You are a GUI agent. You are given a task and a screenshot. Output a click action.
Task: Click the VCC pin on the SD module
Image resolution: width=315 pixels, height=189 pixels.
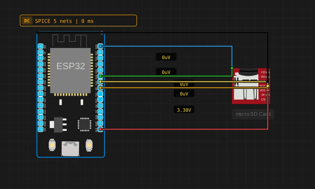click(x=267, y=90)
